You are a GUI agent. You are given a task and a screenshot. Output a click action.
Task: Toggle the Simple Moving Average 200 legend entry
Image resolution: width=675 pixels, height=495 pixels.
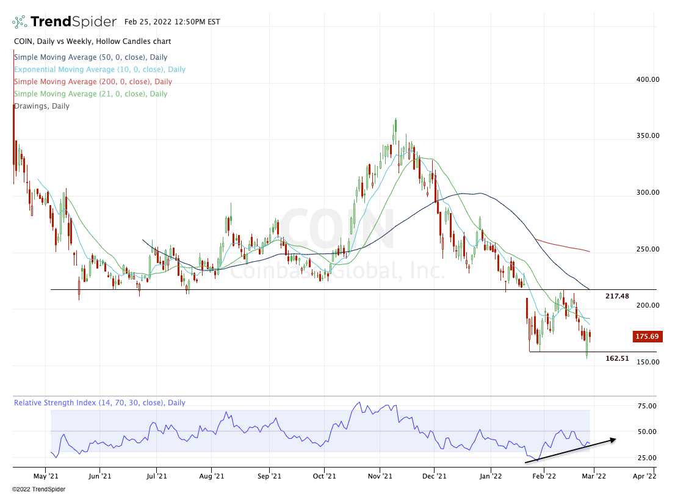point(93,82)
